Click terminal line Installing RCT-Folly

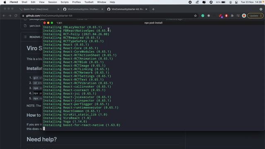[76, 34]
